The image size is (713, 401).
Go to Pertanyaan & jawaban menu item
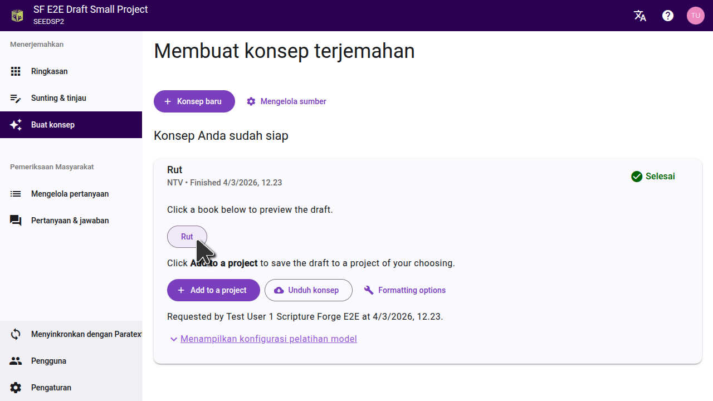(x=70, y=221)
